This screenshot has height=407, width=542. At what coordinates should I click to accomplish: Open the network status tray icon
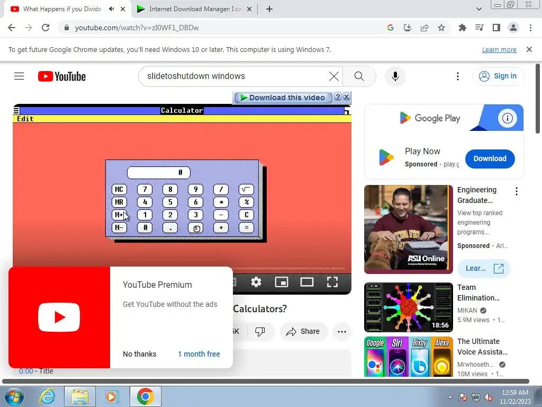point(476,397)
